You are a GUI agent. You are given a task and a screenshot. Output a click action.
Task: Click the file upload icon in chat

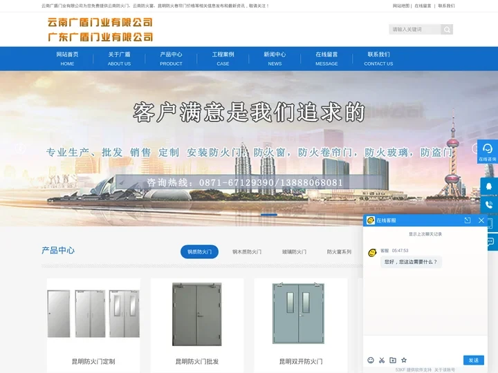[393, 360]
